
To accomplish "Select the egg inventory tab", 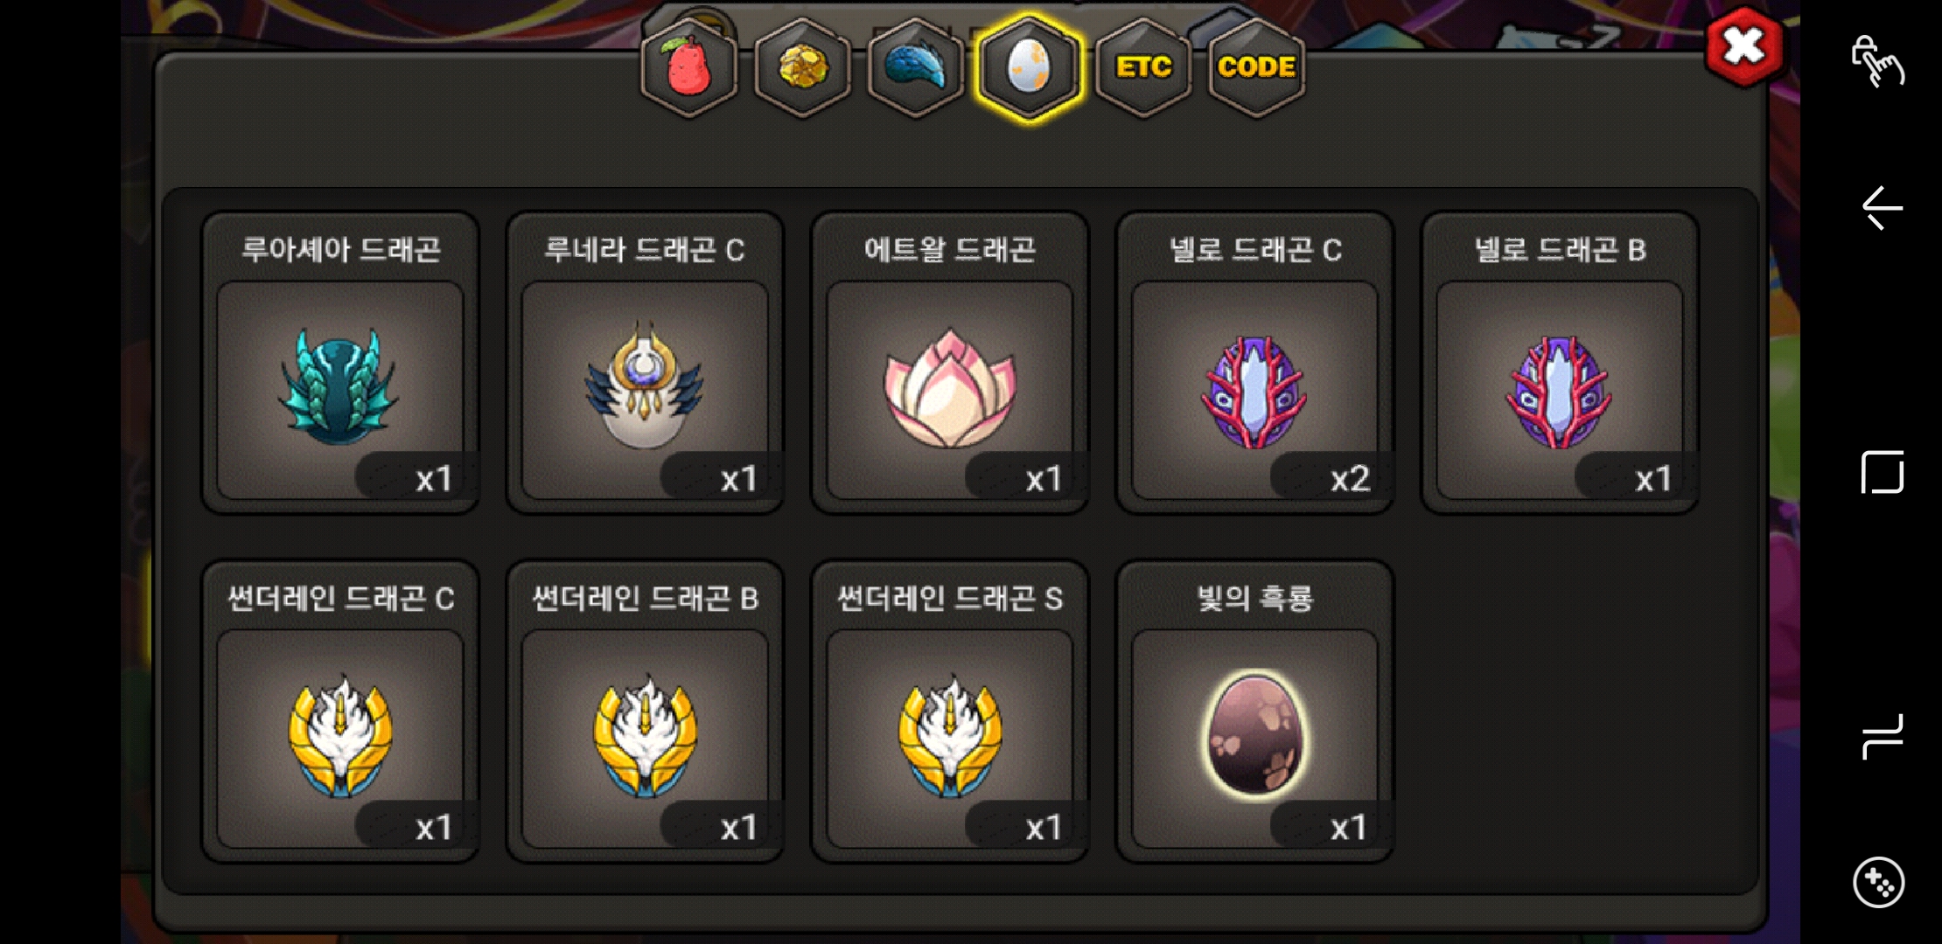I will pyautogui.click(x=1030, y=67).
